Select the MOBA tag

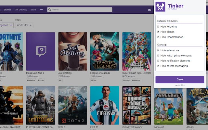(x=94, y=80)
